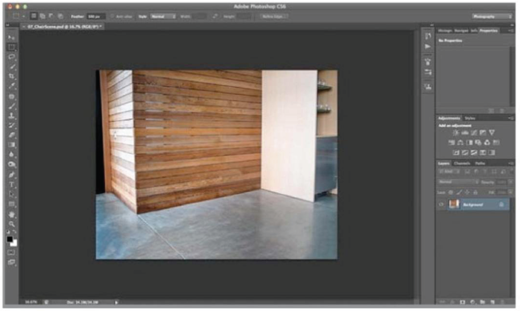520x311 pixels.
Task: Toggle lock transparent pixels
Action: [451, 192]
